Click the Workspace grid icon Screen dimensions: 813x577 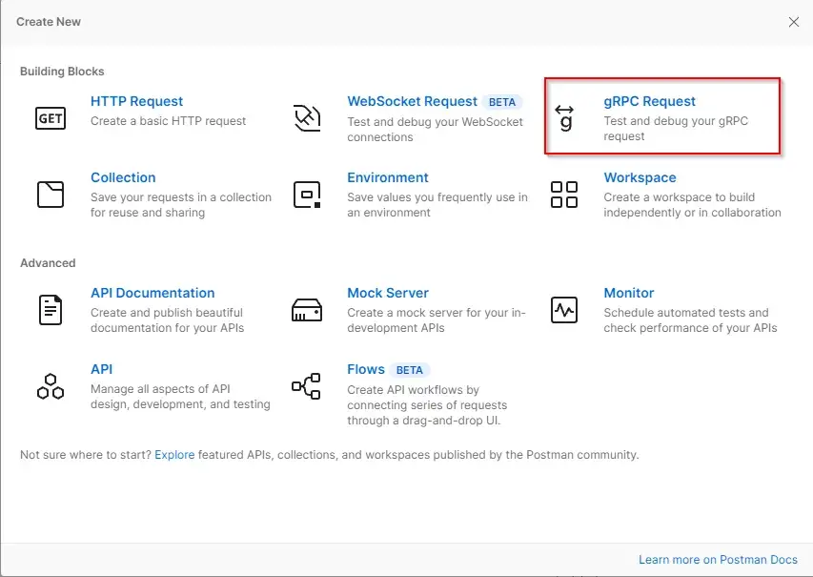coord(564,194)
